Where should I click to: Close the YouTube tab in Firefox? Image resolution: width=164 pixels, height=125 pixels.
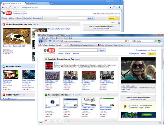[x=66, y=45]
